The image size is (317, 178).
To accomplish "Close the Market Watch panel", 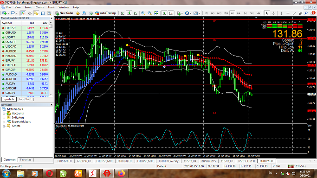I will (52, 18).
